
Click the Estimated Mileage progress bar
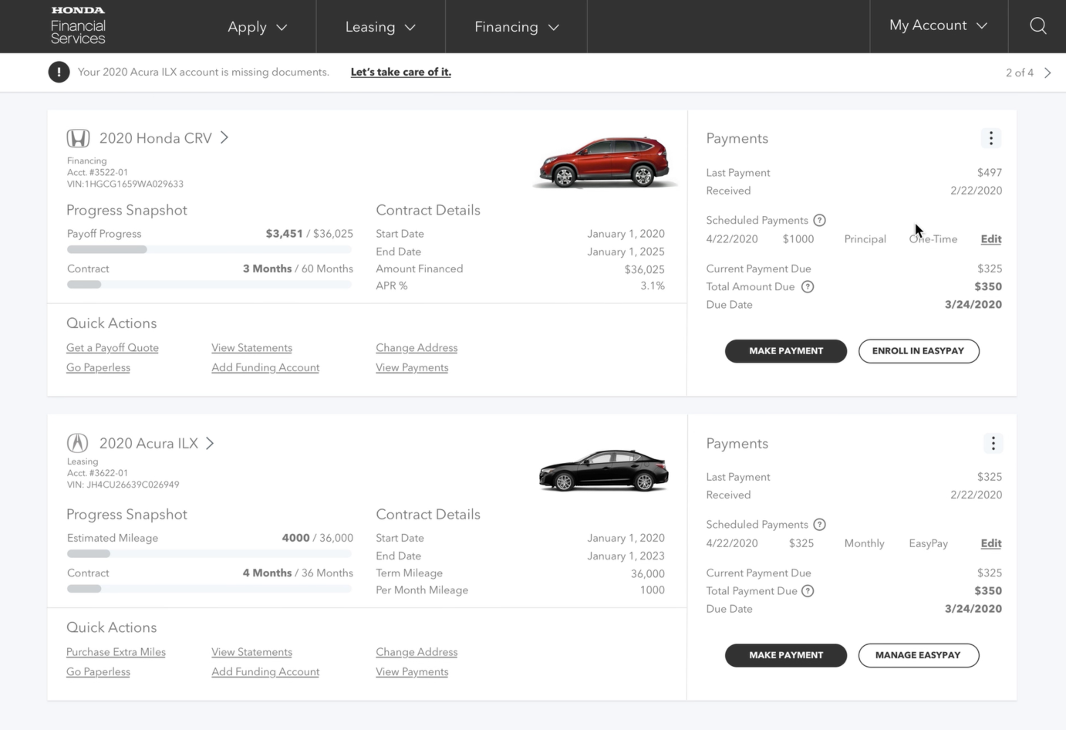210,553
